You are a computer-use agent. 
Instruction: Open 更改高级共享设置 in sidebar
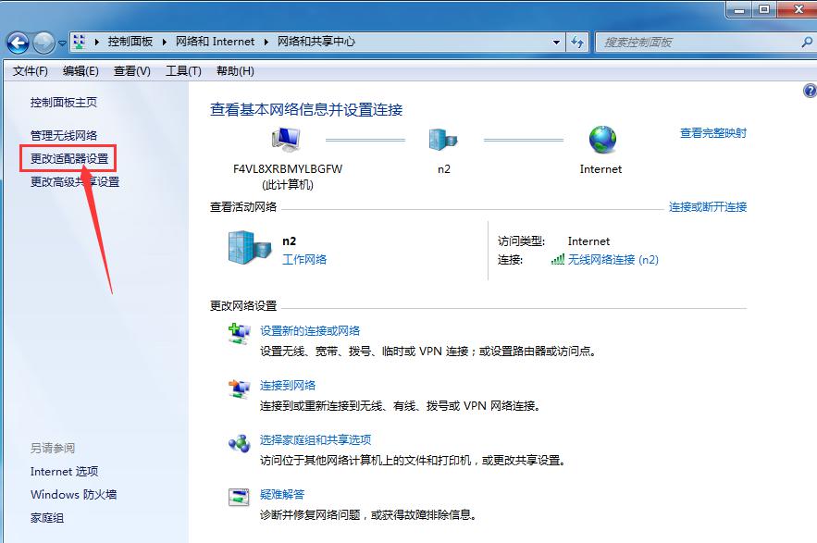click(x=75, y=182)
